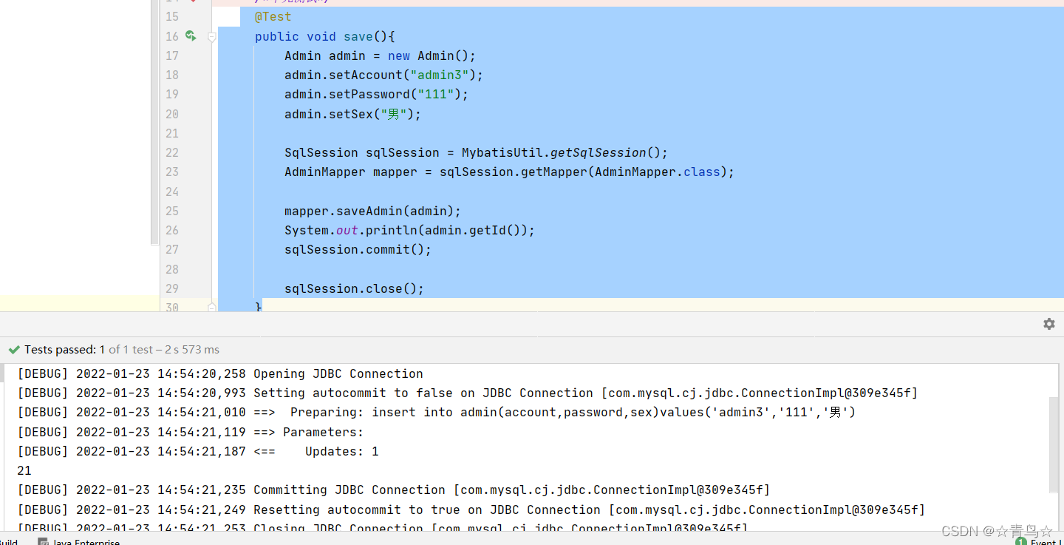
Task: Click the setPassword("111") line
Action: click(x=377, y=94)
